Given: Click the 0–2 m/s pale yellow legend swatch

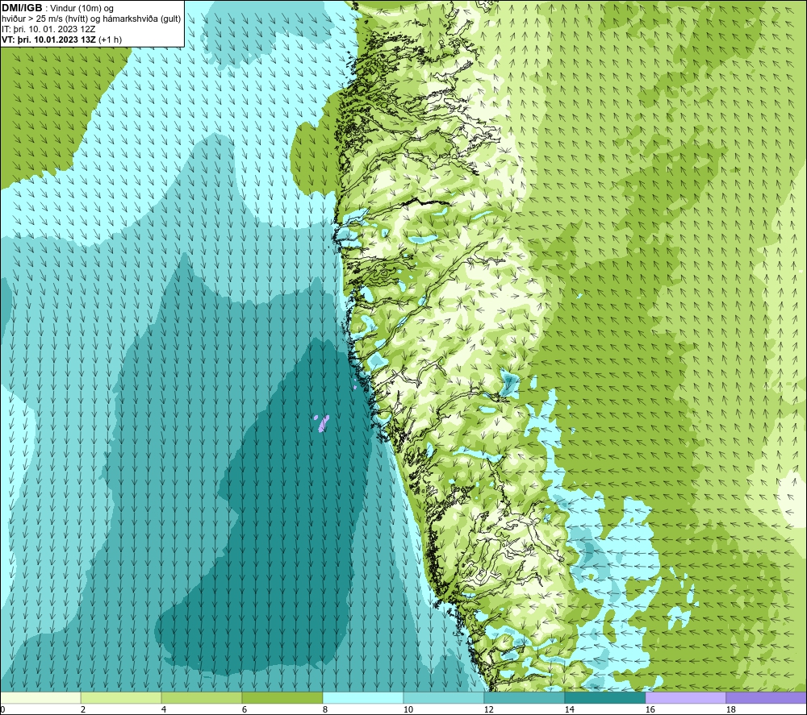Looking at the screenshot, I should point(40,697).
